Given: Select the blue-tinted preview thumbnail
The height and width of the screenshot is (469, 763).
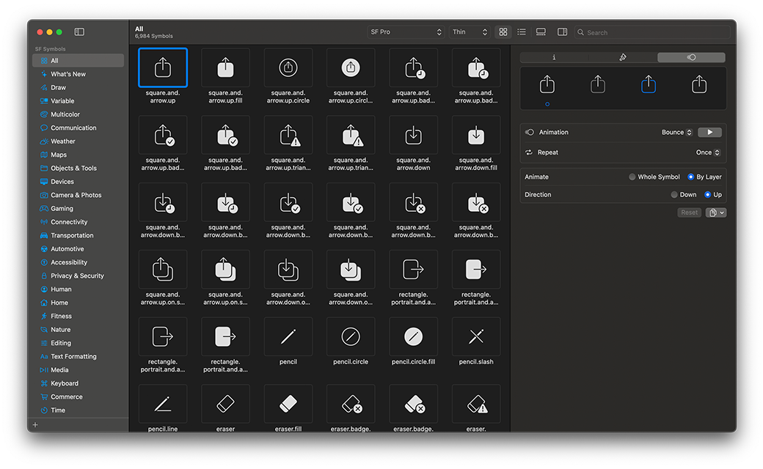Looking at the screenshot, I should pos(649,85).
